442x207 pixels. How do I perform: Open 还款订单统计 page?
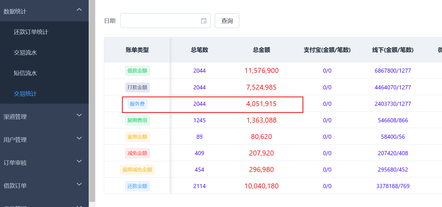click(31, 32)
